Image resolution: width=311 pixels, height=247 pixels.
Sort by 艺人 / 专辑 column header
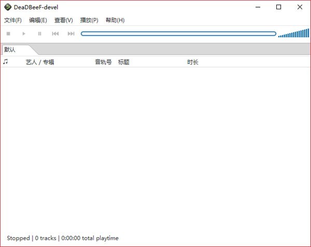[40, 62]
